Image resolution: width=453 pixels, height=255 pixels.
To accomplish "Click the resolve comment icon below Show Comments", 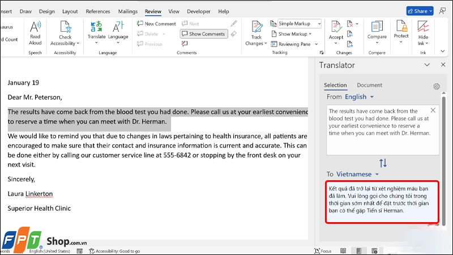I will coord(185,44).
